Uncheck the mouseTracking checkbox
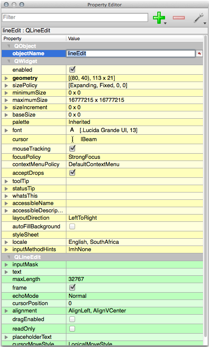Image resolution: width=209 pixels, height=347 pixels. tap(72, 148)
